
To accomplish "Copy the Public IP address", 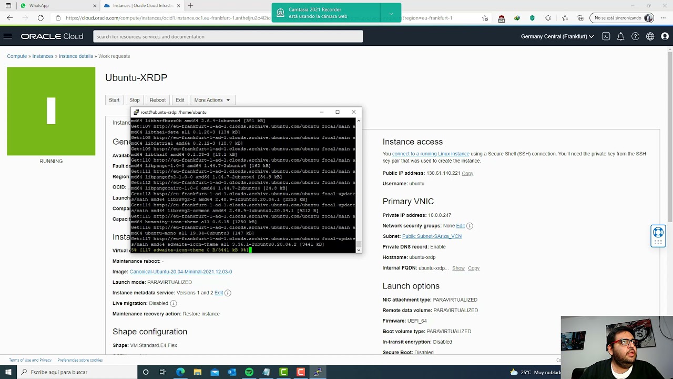I will 467,173.
